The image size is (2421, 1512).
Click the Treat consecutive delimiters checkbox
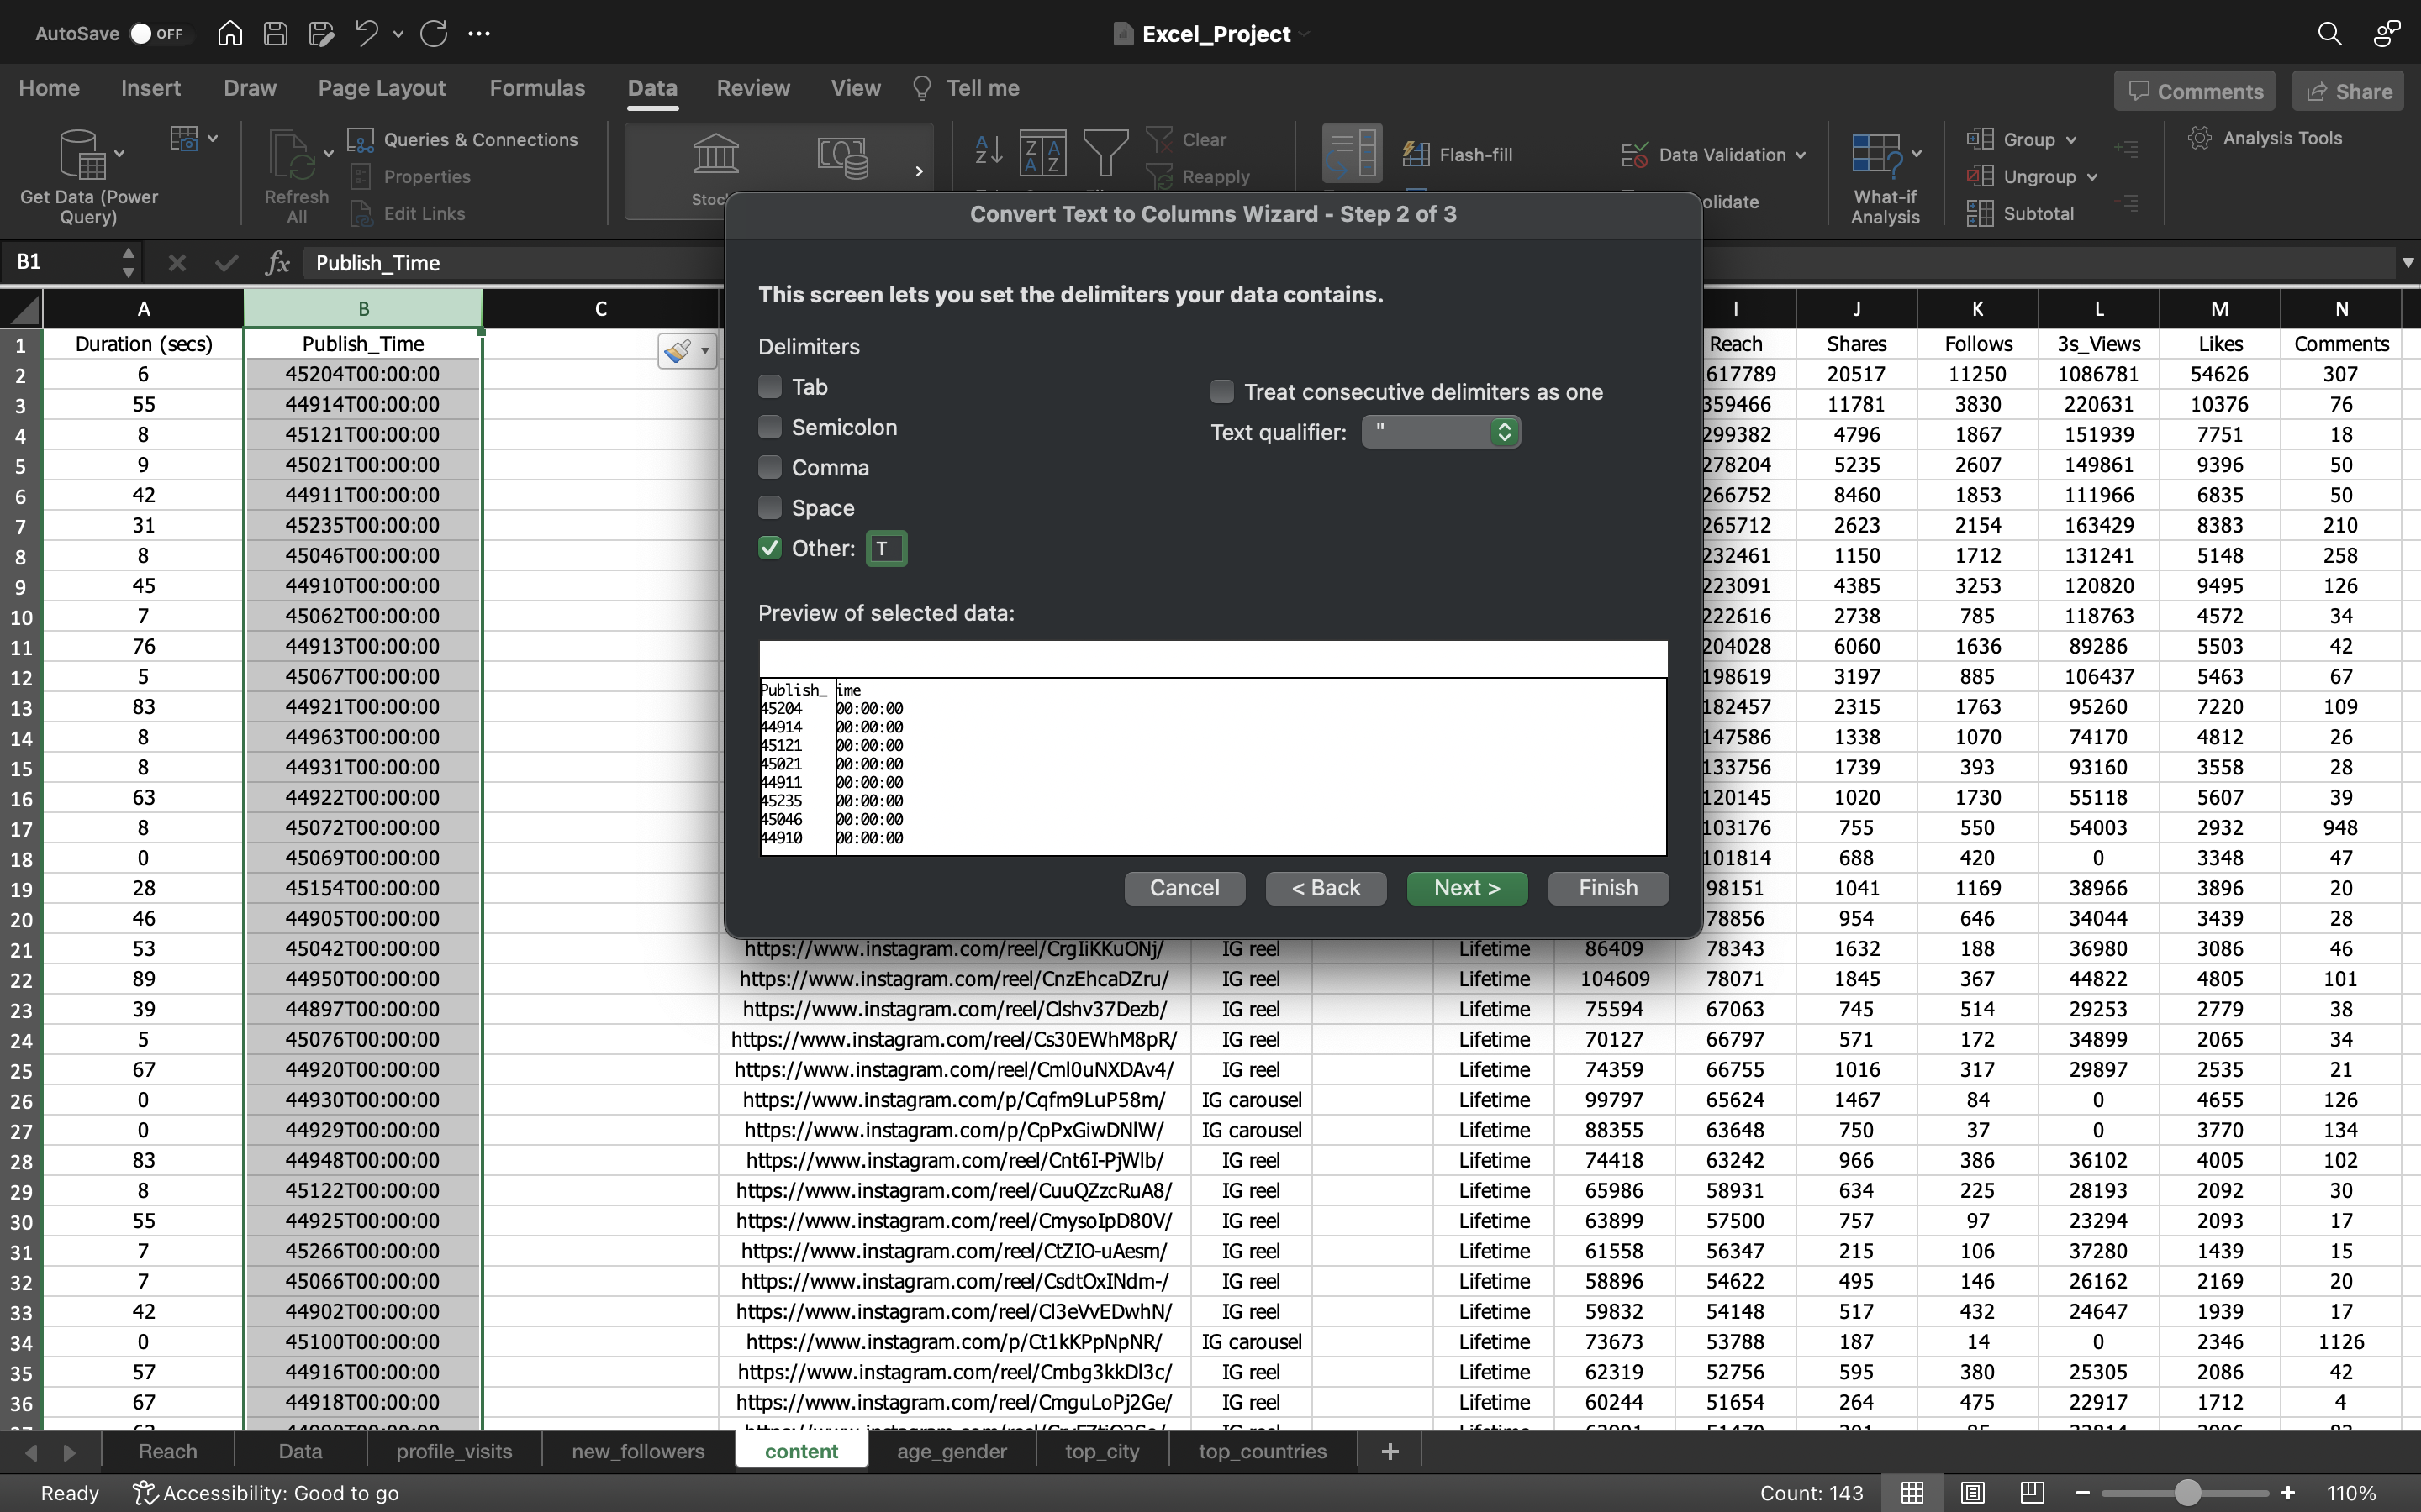point(1220,392)
